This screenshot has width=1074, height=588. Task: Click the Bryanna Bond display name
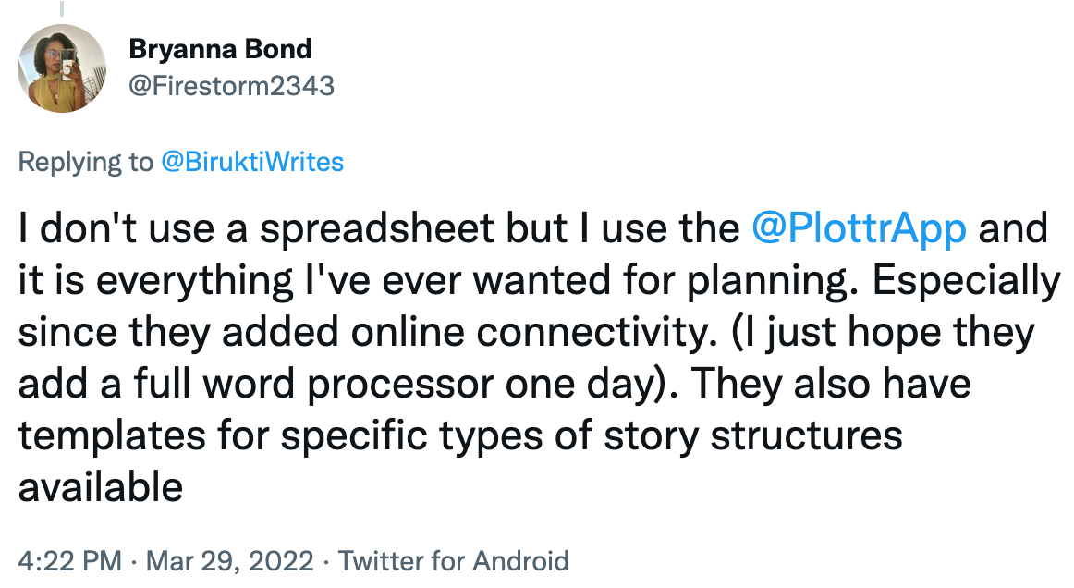pos(220,48)
